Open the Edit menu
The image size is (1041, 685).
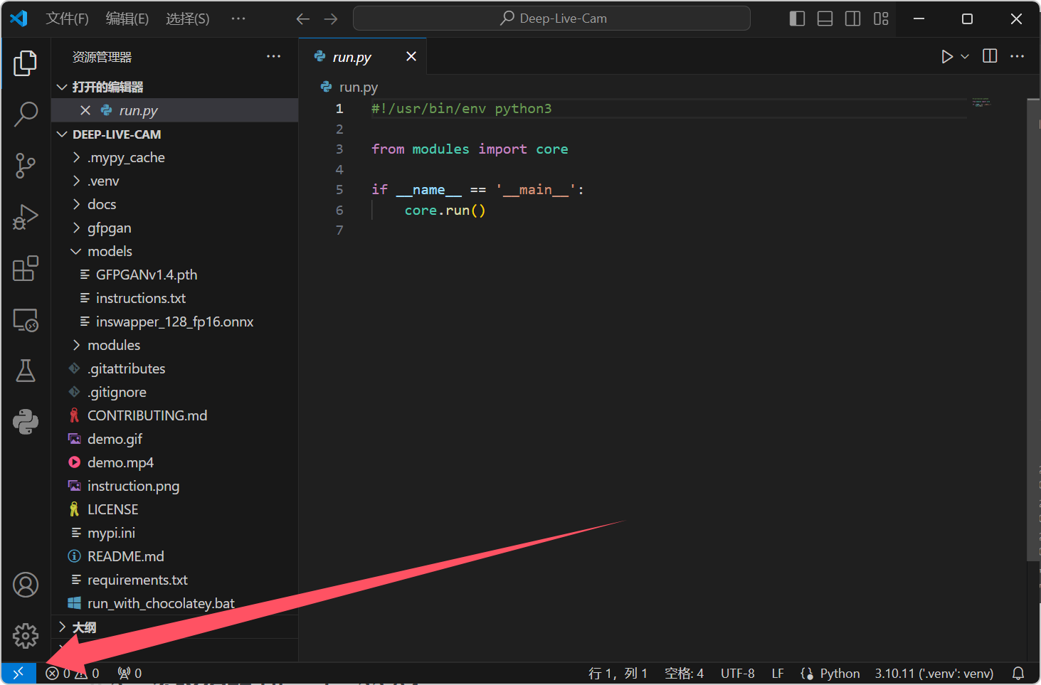click(127, 19)
